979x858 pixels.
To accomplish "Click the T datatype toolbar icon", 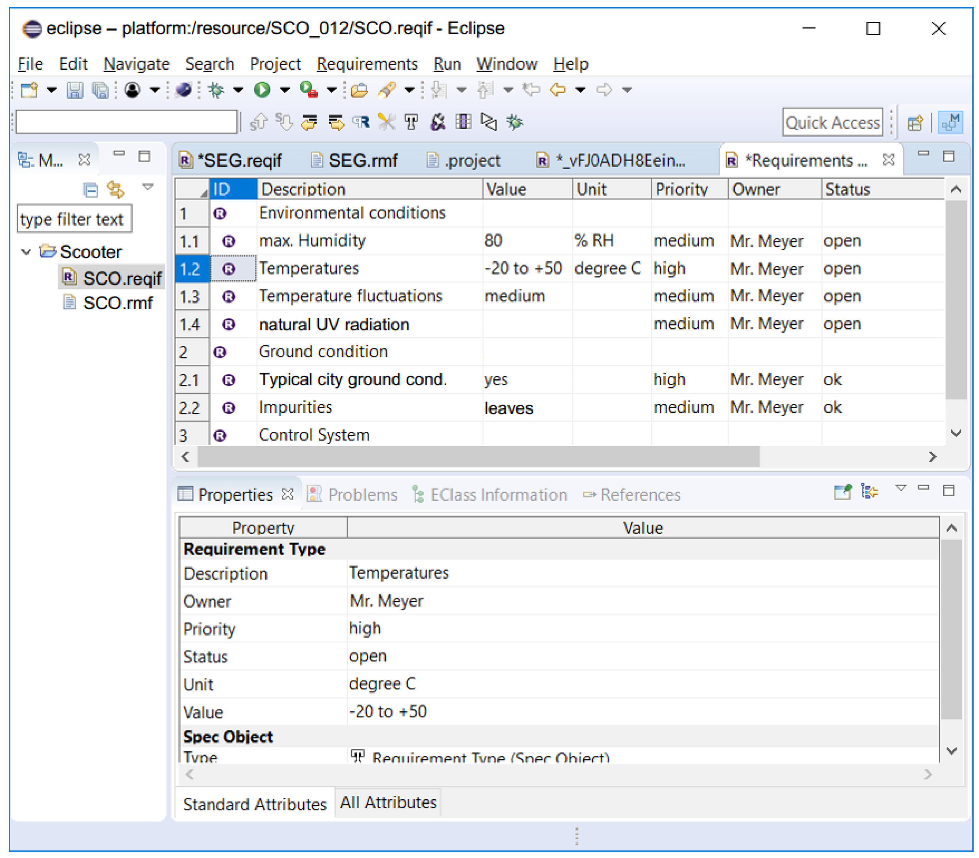I will click(x=411, y=122).
